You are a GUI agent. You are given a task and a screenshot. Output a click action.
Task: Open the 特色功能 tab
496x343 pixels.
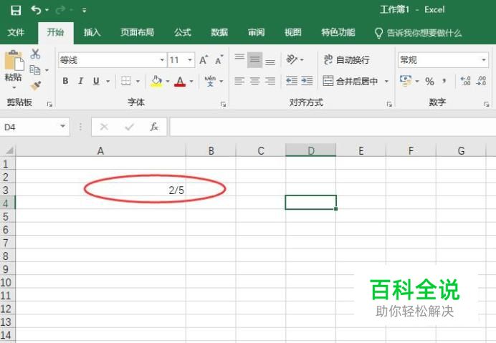tap(338, 32)
